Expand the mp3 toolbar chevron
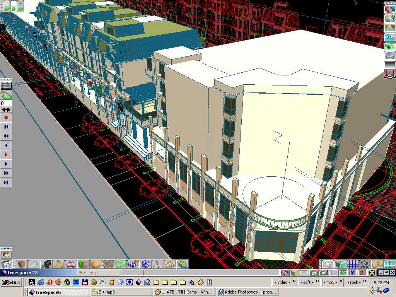Screen dimensions: 396x297 (340, 282)
